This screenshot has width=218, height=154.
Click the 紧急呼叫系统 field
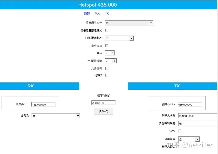coord(197,124)
